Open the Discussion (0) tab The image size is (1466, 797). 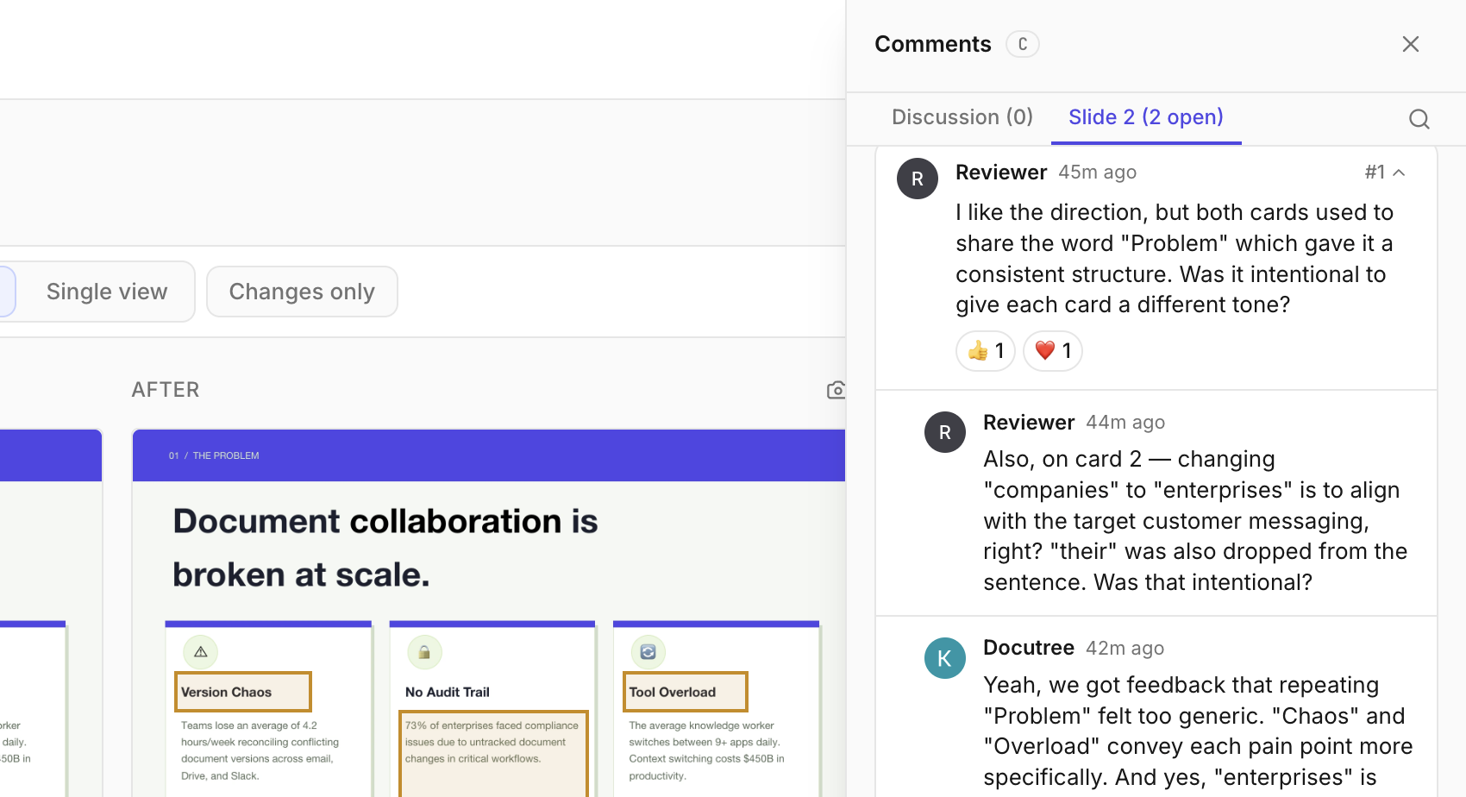point(962,117)
